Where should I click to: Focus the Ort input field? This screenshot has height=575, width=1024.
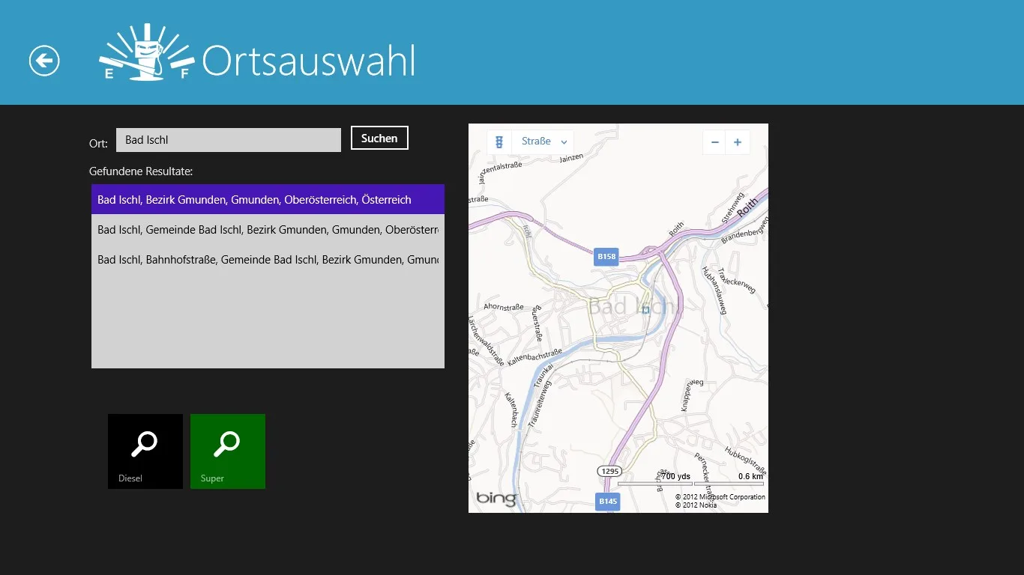pyautogui.click(x=229, y=140)
